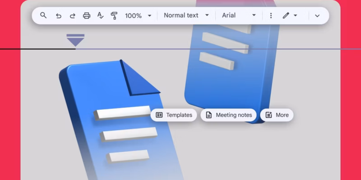This screenshot has height=180, width=361.
Task: Click the Templates chip
Action: (174, 115)
